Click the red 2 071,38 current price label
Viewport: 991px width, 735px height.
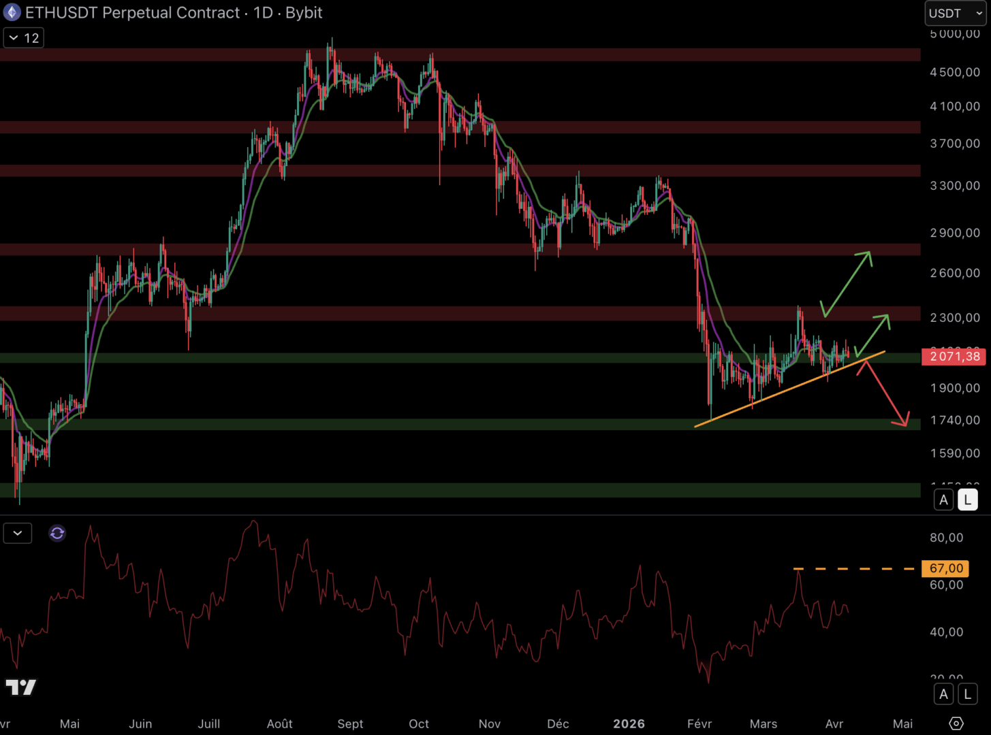[954, 356]
